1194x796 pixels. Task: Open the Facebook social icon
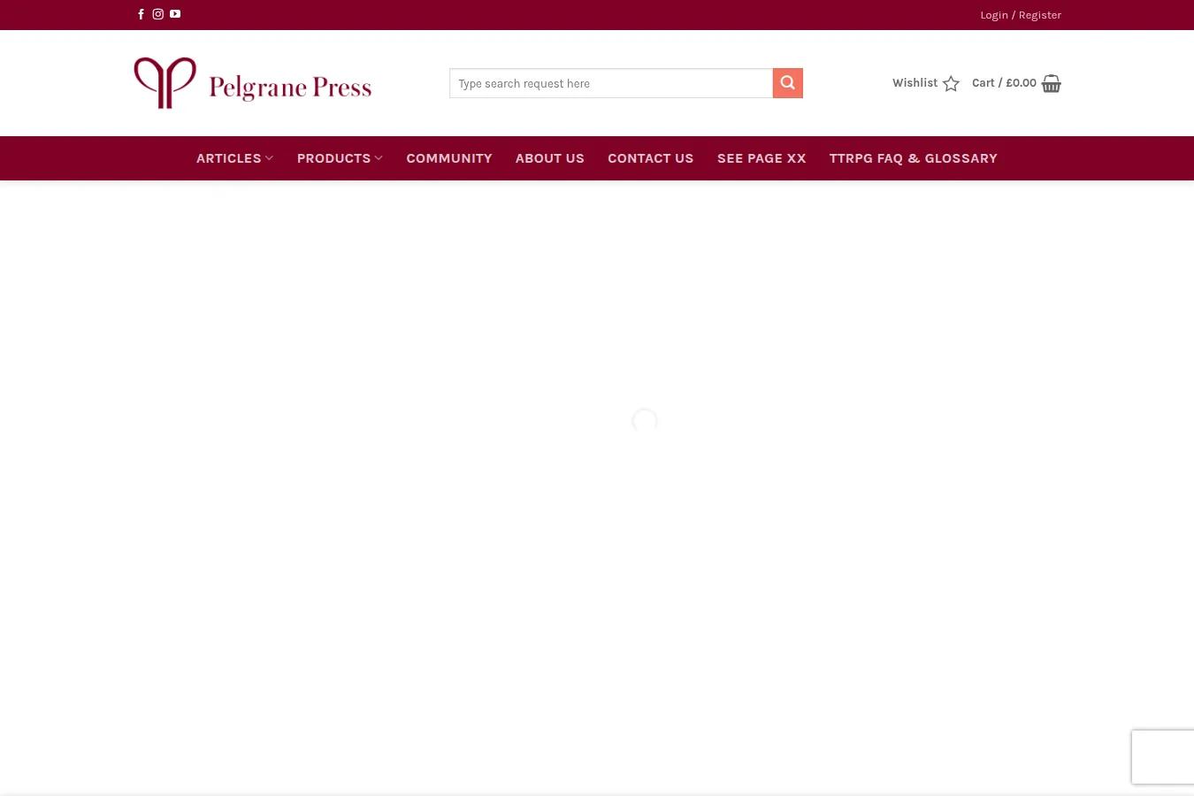click(x=141, y=14)
